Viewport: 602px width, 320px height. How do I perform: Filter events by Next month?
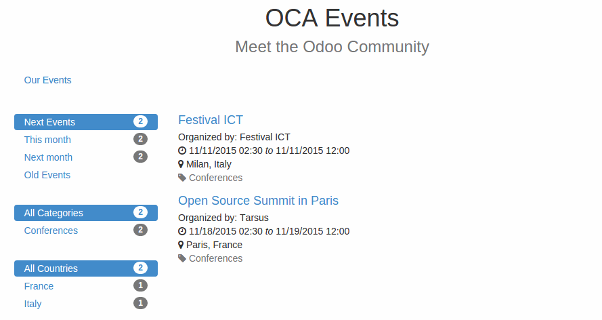[x=48, y=157]
